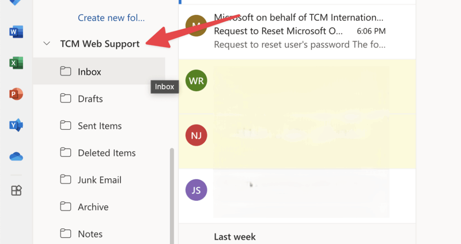This screenshot has height=244, width=461.
Task: Open the More apps grid icon
Action: coord(16,191)
